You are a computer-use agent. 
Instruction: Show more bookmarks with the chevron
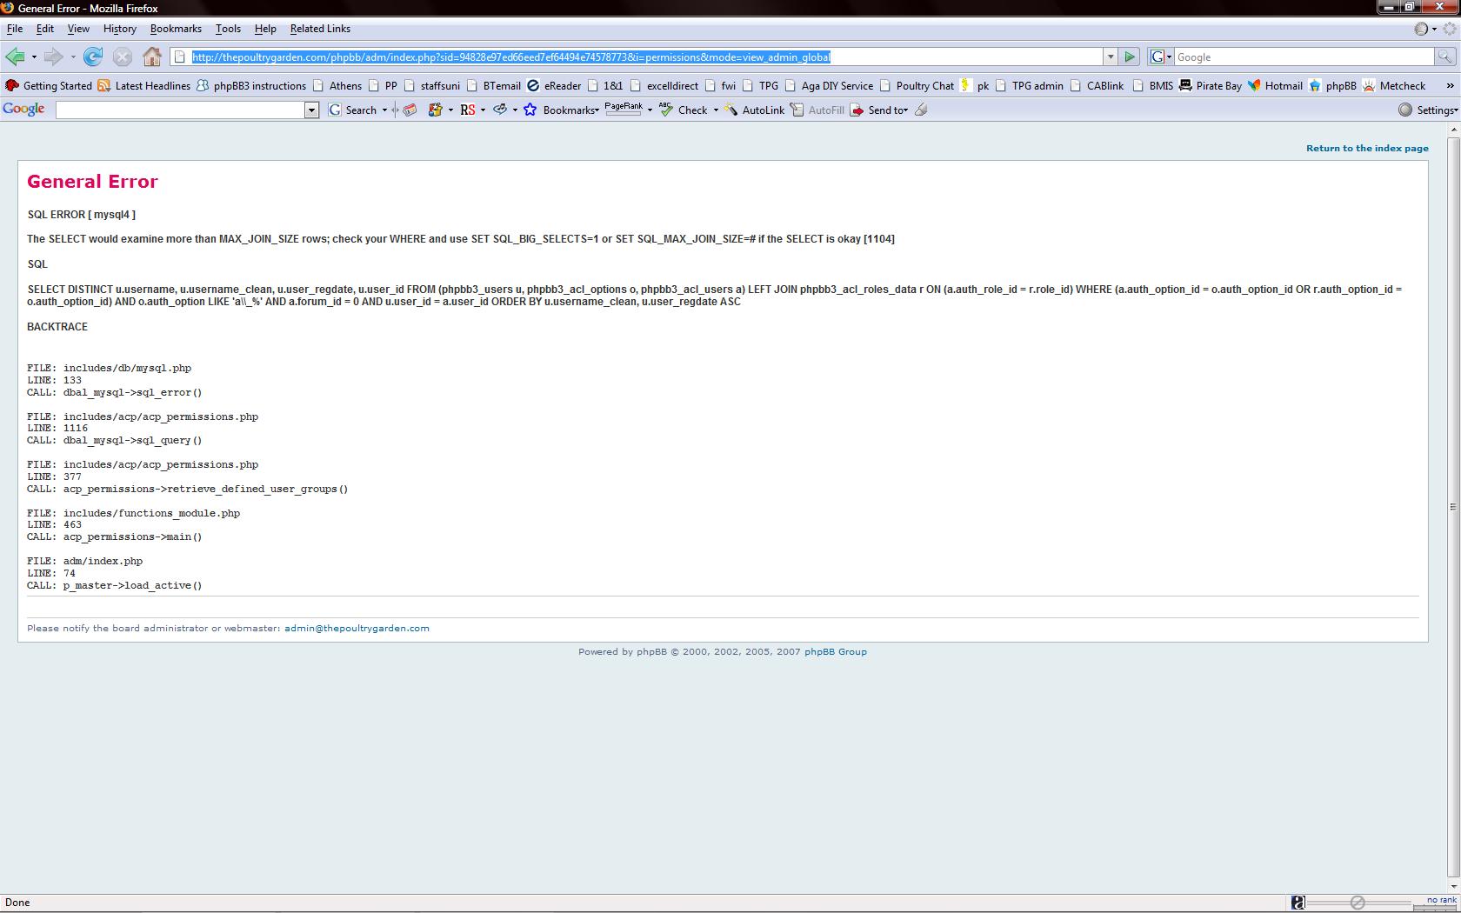(1450, 86)
